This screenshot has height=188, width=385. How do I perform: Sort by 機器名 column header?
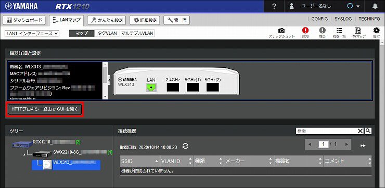(x=299, y=161)
